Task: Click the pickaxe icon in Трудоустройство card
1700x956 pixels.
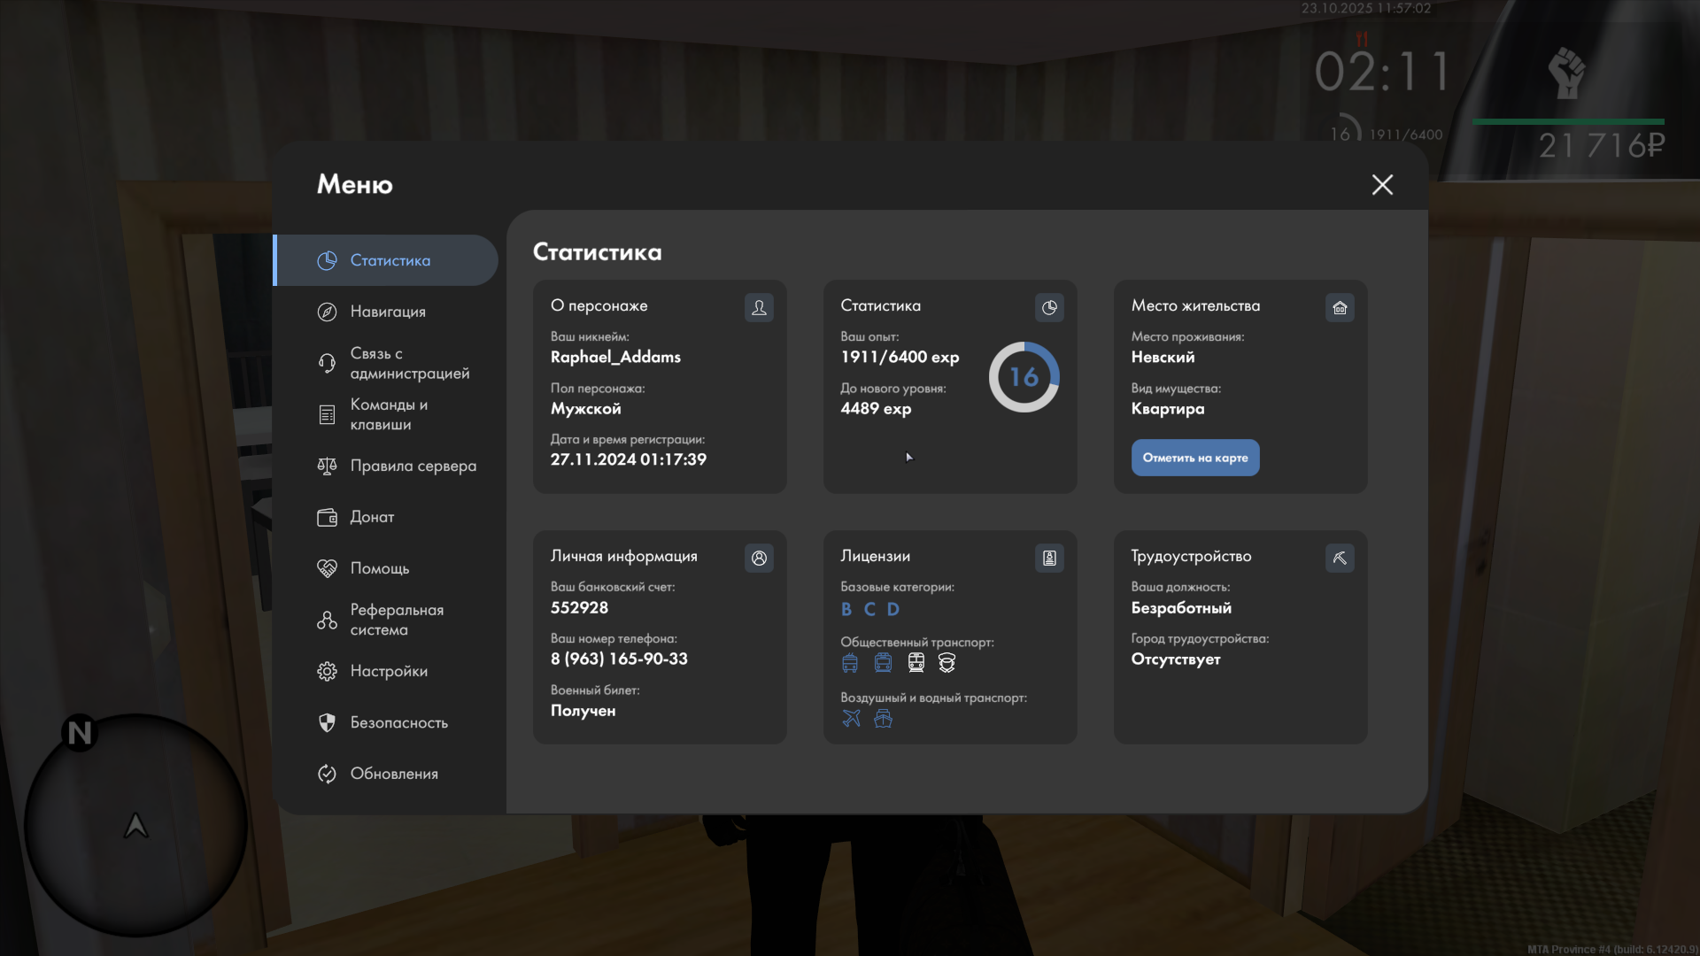Action: (1340, 558)
